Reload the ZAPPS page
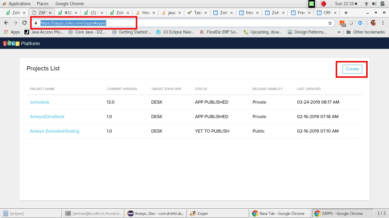The height and width of the screenshot is (218, 389). pyautogui.click(x=24, y=23)
